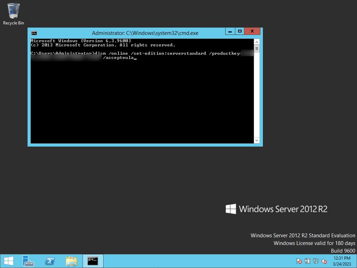
Task: Click the muted volume tray icon
Action: pos(324,261)
